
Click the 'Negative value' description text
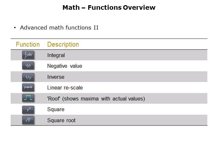pyautogui.click(x=65, y=66)
